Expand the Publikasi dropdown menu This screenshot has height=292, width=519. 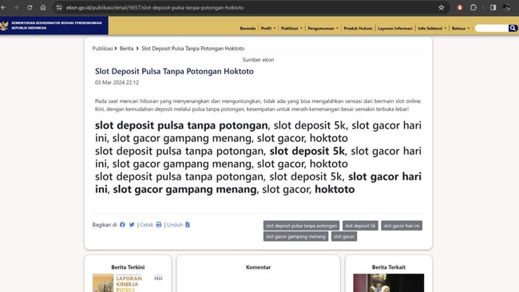point(291,28)
